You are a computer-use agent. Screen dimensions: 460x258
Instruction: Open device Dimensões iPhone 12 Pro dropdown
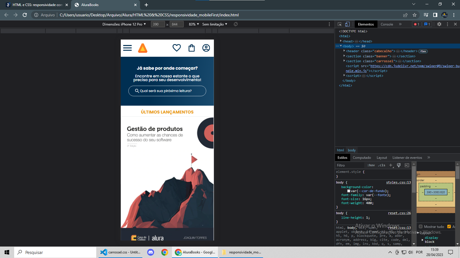[124, 24]
